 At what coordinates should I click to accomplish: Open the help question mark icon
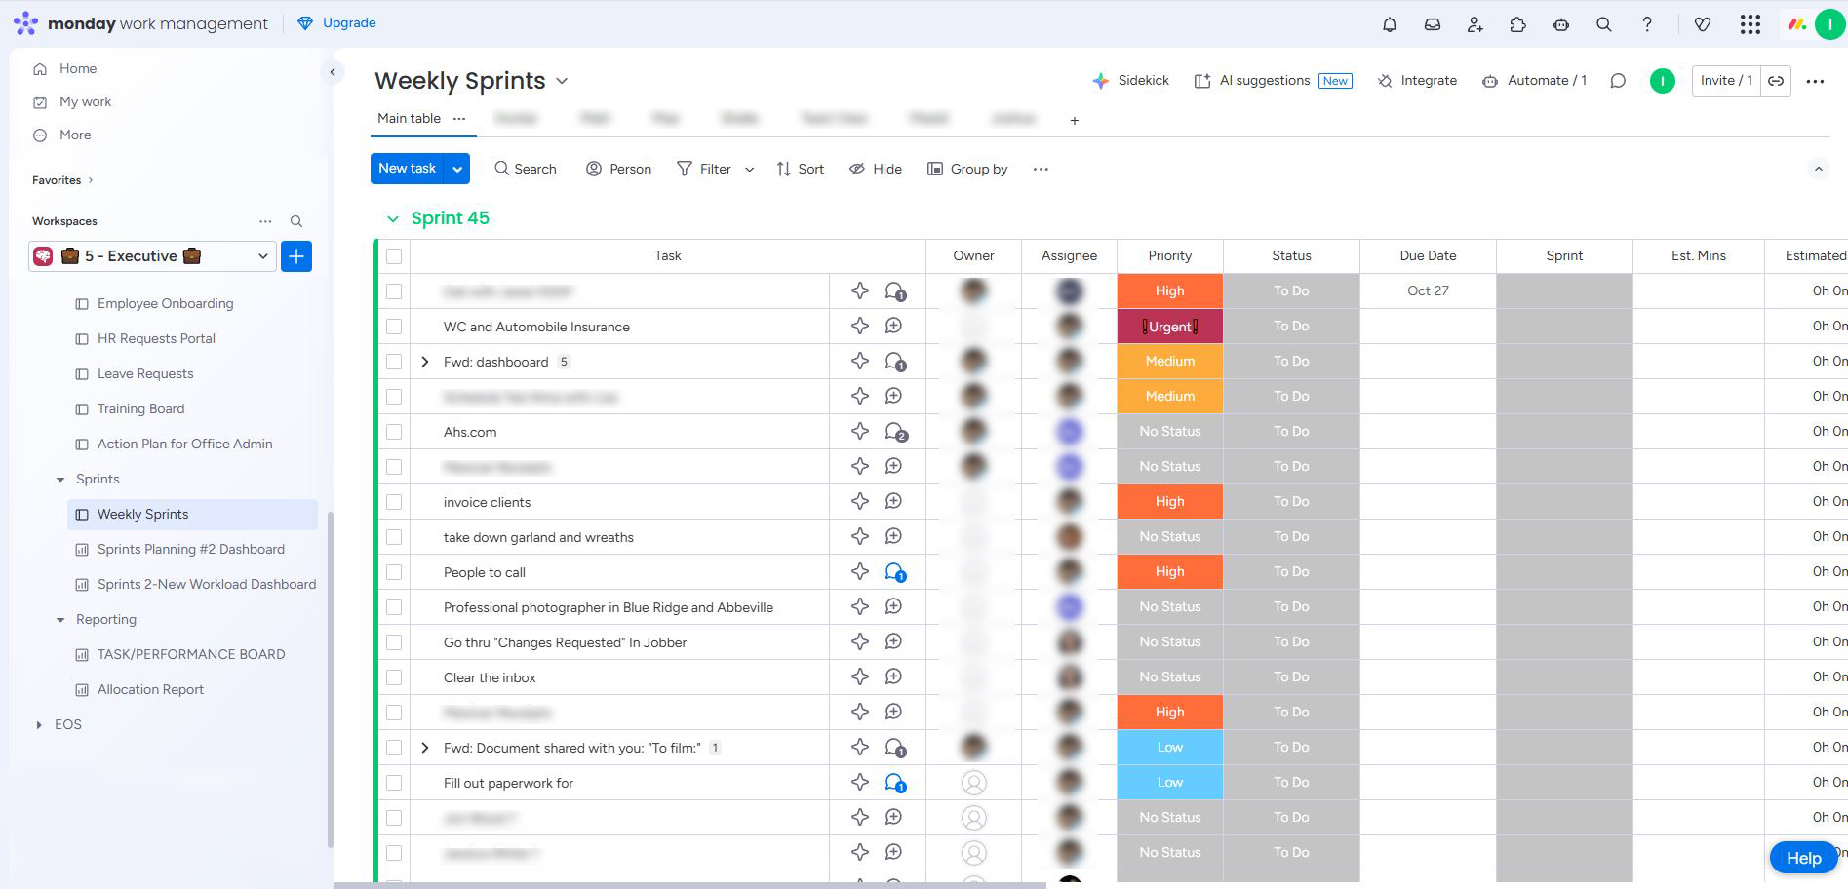1647,24
